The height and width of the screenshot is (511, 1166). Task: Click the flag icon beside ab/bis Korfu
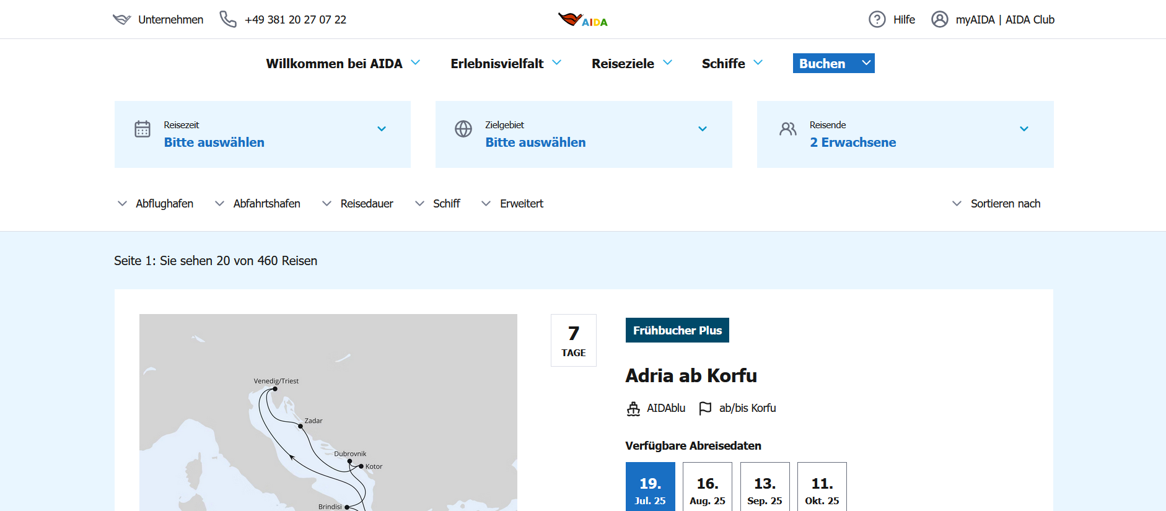pos(705,409)
